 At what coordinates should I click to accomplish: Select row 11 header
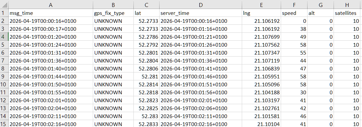click(4, 92)
